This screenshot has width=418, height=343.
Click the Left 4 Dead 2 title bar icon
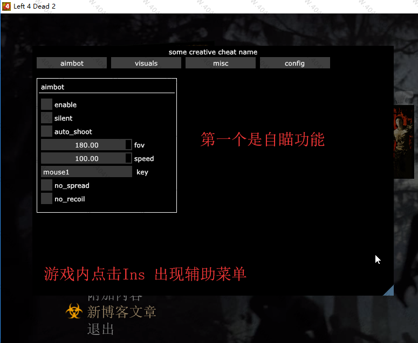[7, 6]
